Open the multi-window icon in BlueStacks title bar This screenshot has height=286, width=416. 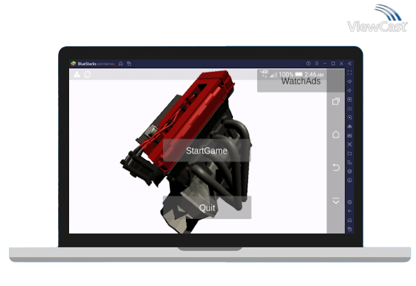pyautogui.click(x=129, y=64)
